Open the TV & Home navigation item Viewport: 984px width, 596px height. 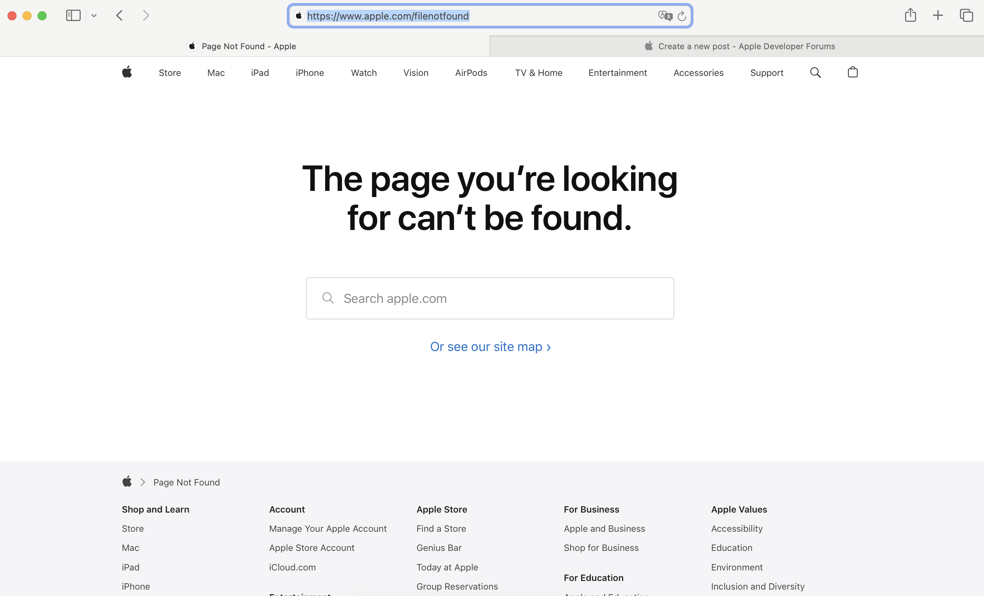(539, 73)
